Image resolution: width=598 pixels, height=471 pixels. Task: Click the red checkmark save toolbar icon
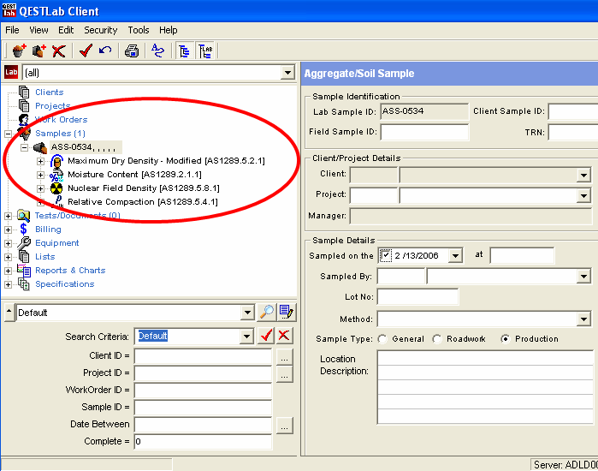click(86, 51)
